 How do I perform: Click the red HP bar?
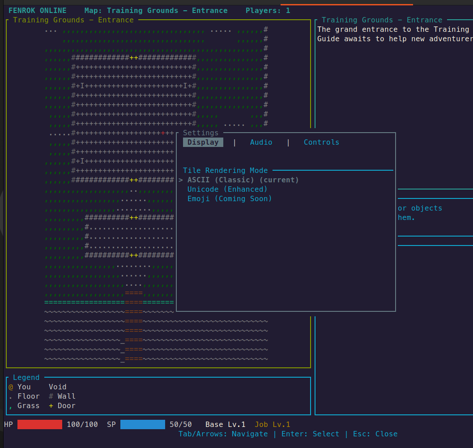[40, 425]
